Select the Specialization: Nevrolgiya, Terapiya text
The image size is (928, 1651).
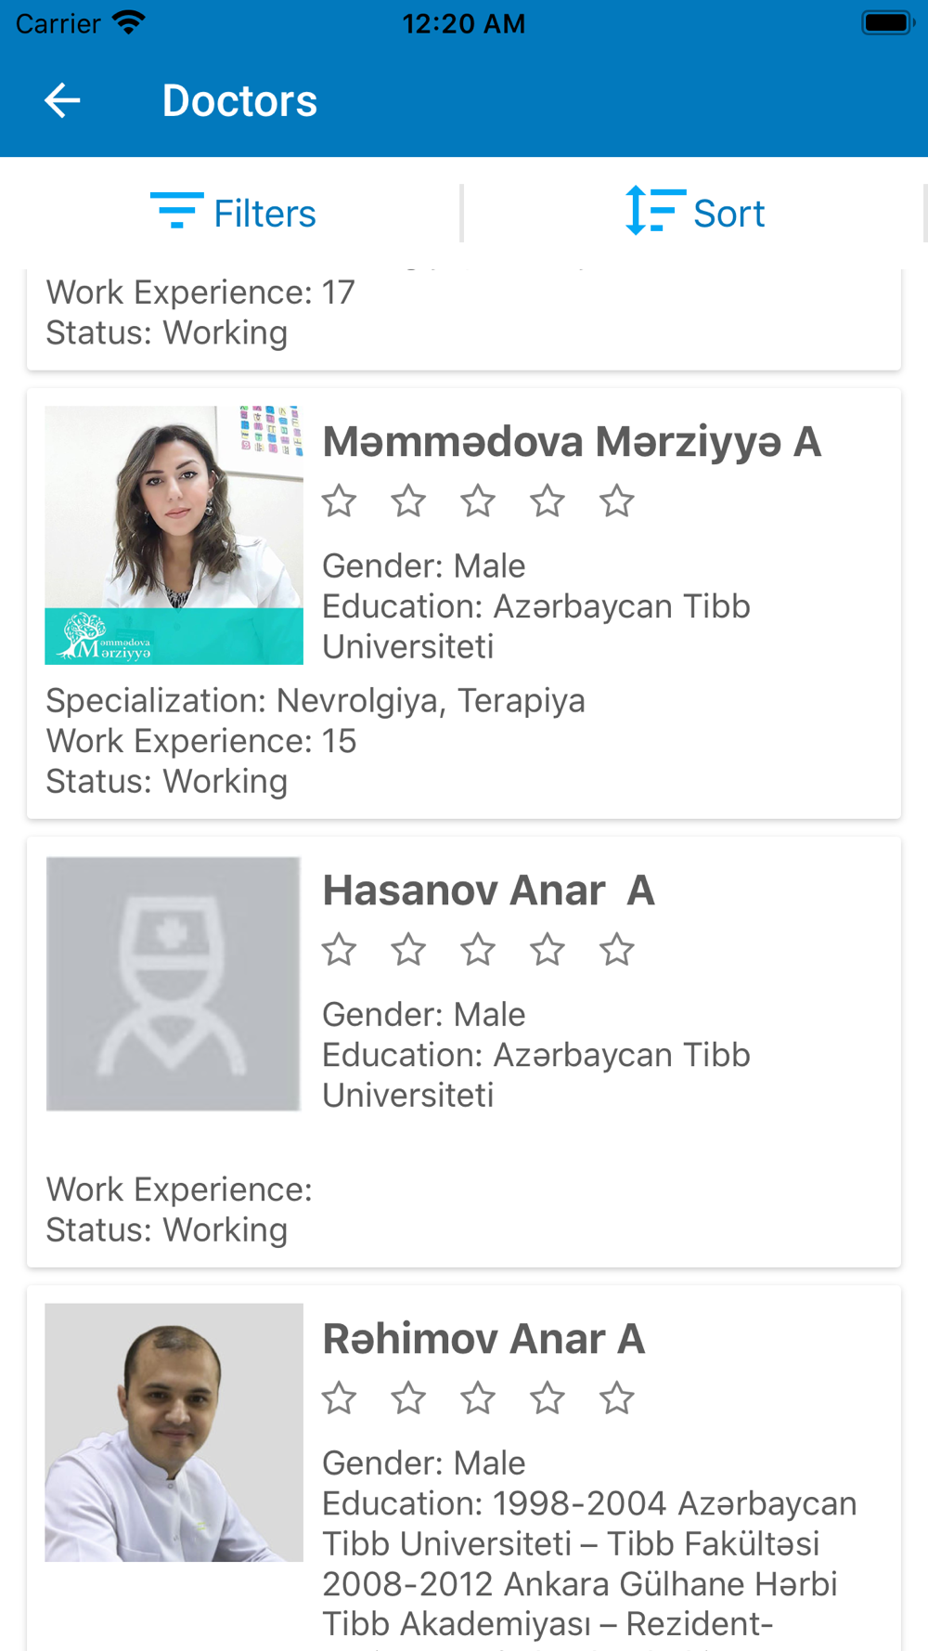tap(316, 701)
